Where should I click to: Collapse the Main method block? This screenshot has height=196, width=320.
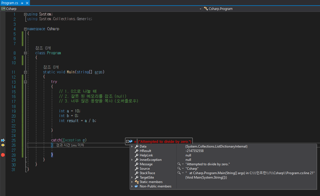tap(25, 72)
